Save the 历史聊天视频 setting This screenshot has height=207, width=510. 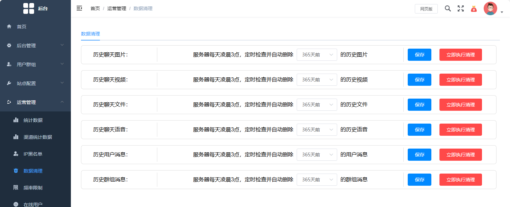(x=419, y=80)
